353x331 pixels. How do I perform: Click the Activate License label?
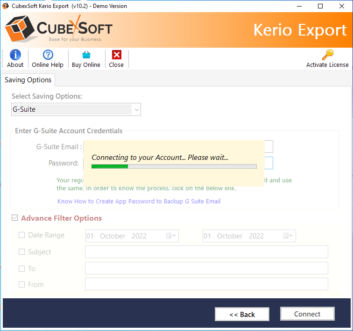tap(327, 65)
